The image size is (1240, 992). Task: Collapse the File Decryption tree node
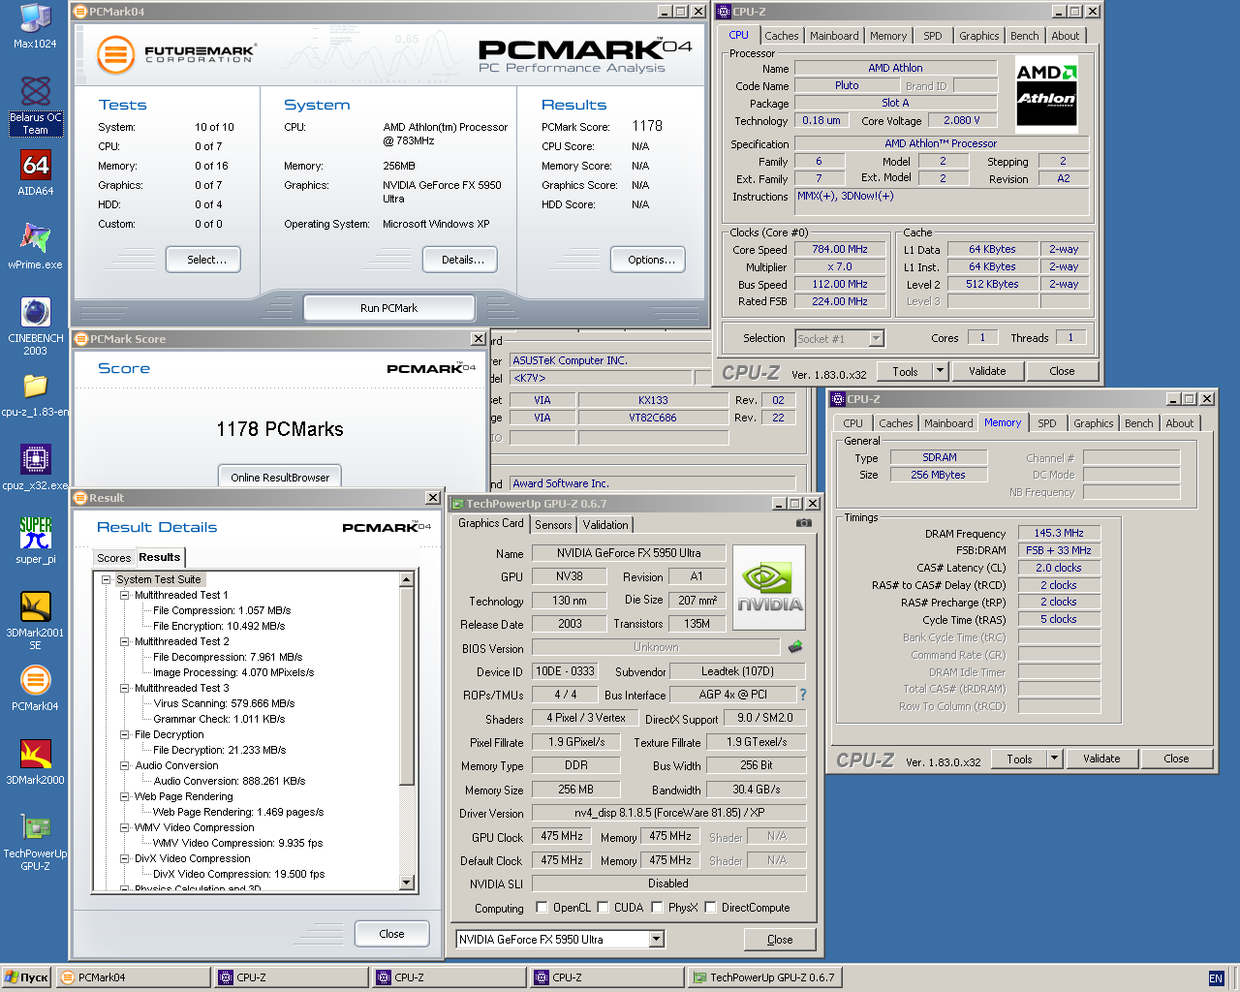coord(125,734)
